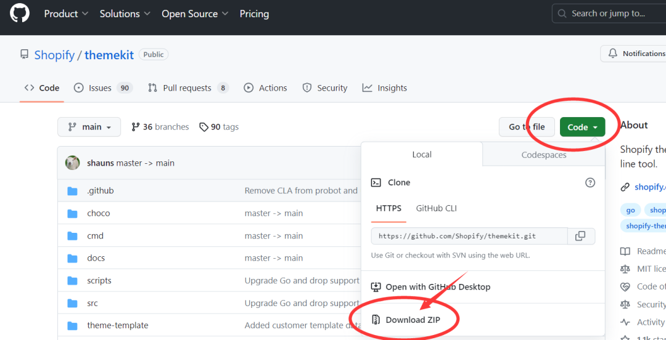Open the GitHub home logo
Image resolution: width=666 pixels, height=340 pixels.
point(20,13)
